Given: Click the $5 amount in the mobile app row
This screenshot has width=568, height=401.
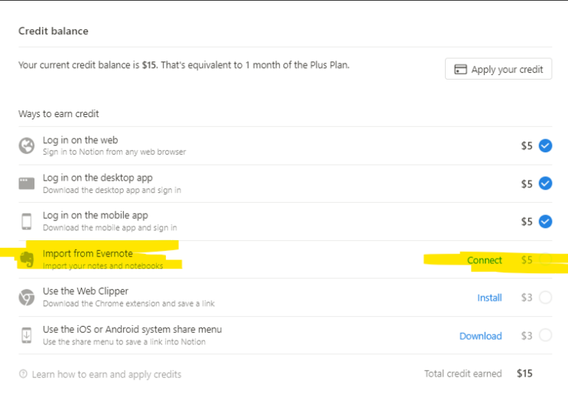Looking at the screenshot, I should point(527,221).
